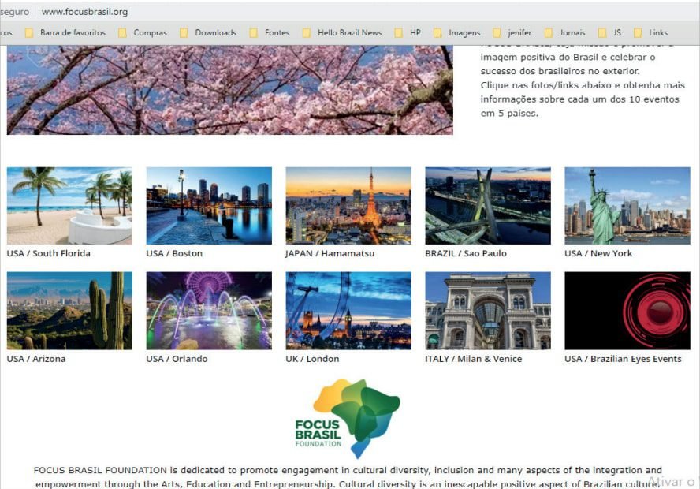Follow the USA / Brazilian Eyes Events link

[x=623, y=359]
